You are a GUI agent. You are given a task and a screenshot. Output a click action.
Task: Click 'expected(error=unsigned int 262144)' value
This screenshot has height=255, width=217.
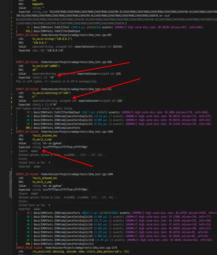point(98,46)
